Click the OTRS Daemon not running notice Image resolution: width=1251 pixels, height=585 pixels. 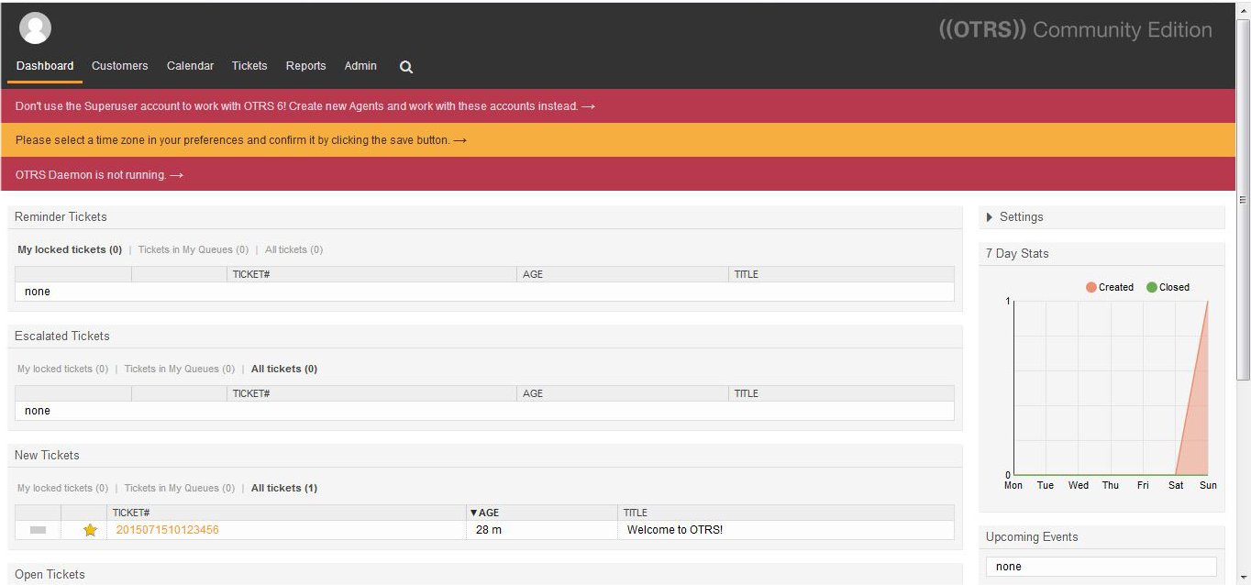(x=99, y=175)
